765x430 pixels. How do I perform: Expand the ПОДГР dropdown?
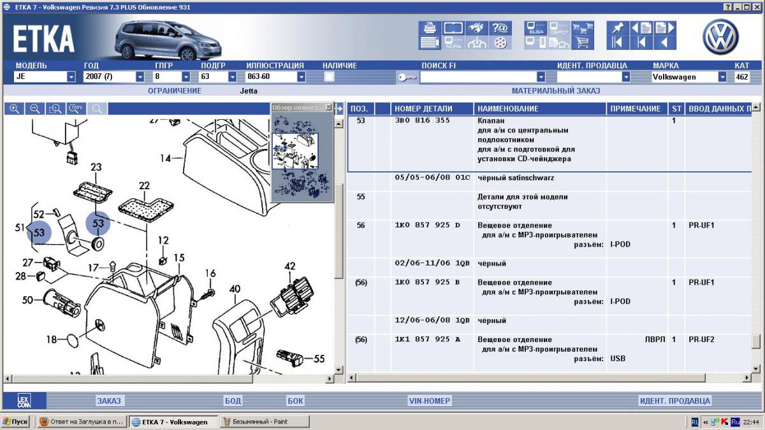[231, 76]
